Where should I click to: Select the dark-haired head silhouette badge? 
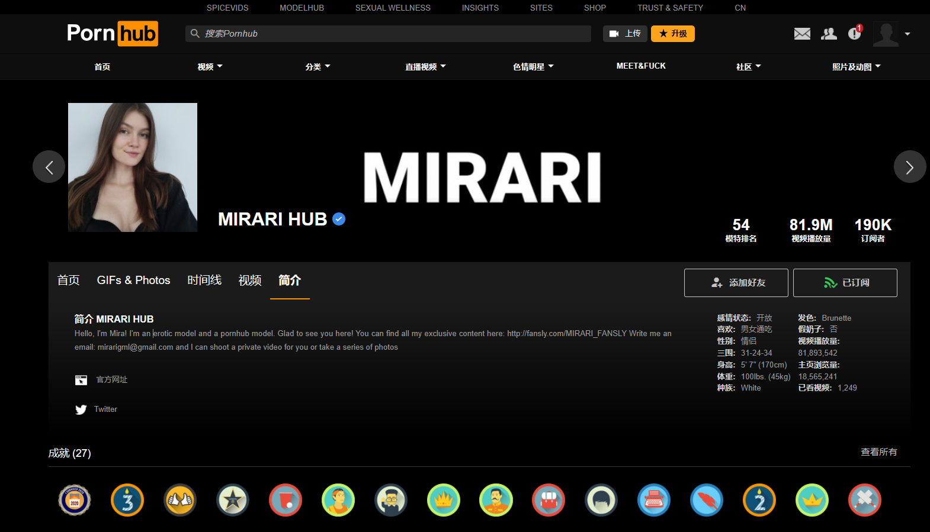[601, 500]
